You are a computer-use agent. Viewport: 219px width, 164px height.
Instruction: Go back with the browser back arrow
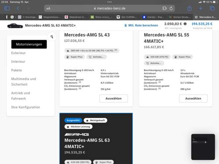[18, 8]
